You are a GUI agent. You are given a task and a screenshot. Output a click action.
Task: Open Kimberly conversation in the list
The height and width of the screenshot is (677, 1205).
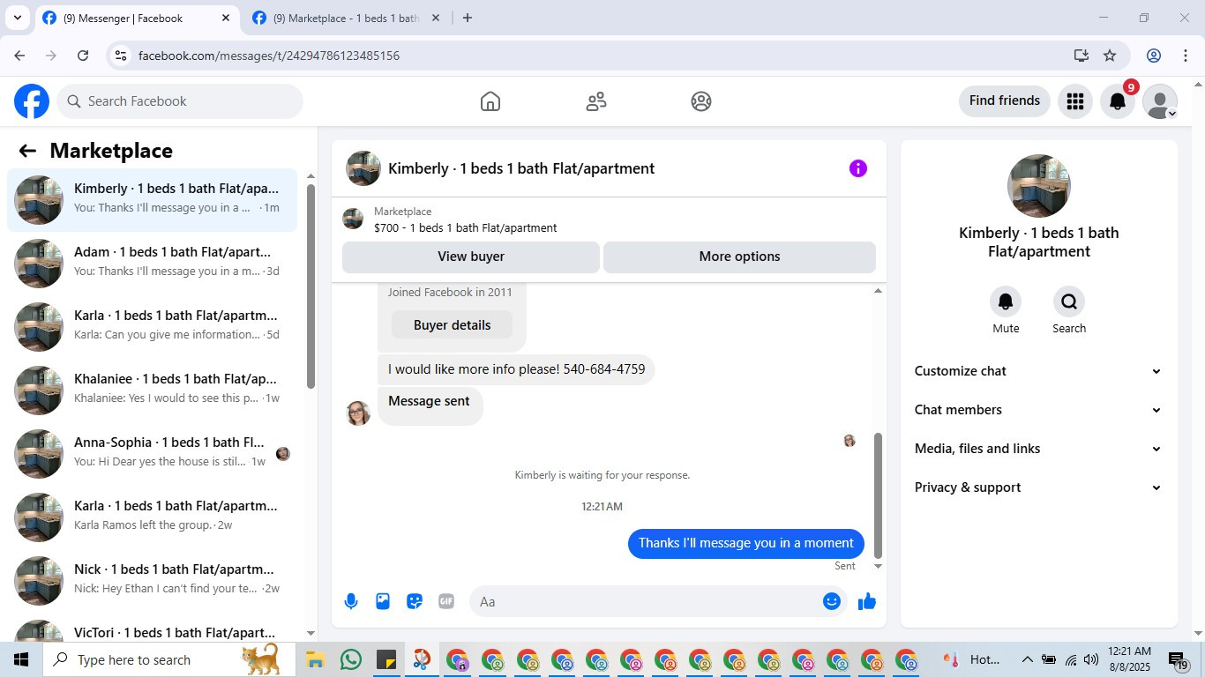(153, 200)
